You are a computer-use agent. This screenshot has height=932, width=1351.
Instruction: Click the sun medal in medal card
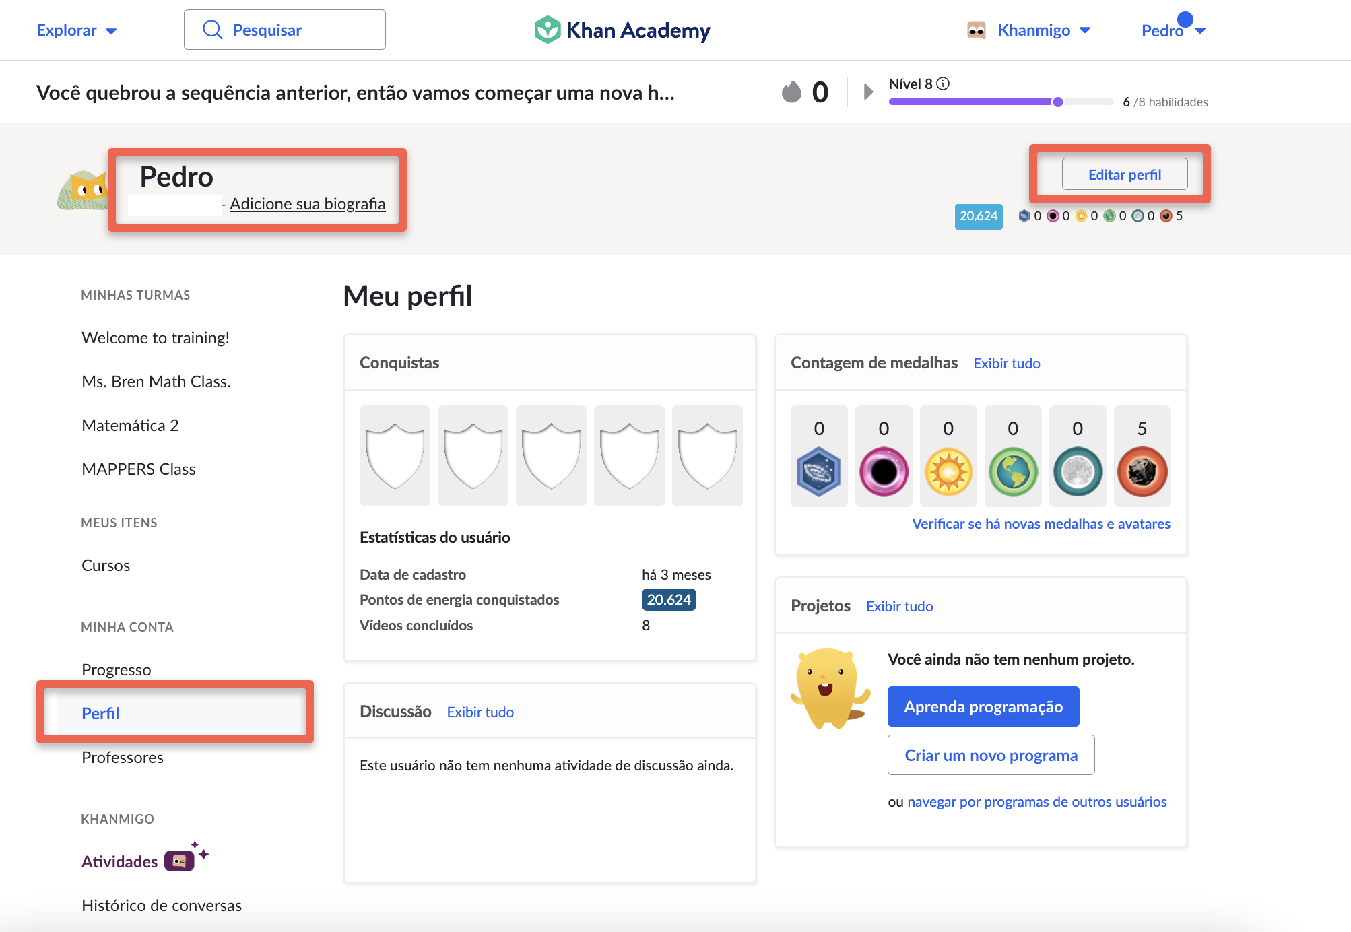click(948, 472)
